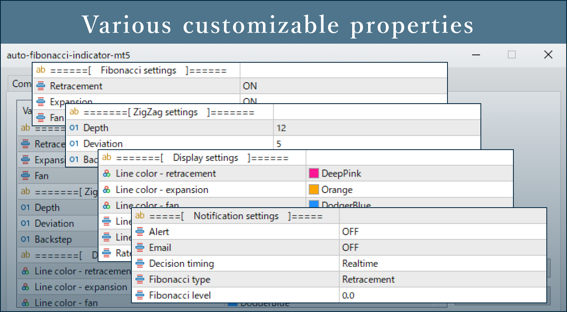Select the Display settings header text
The height and width of the screenshot is (312, 567).
pyautogui.click(x=202, y=158)
